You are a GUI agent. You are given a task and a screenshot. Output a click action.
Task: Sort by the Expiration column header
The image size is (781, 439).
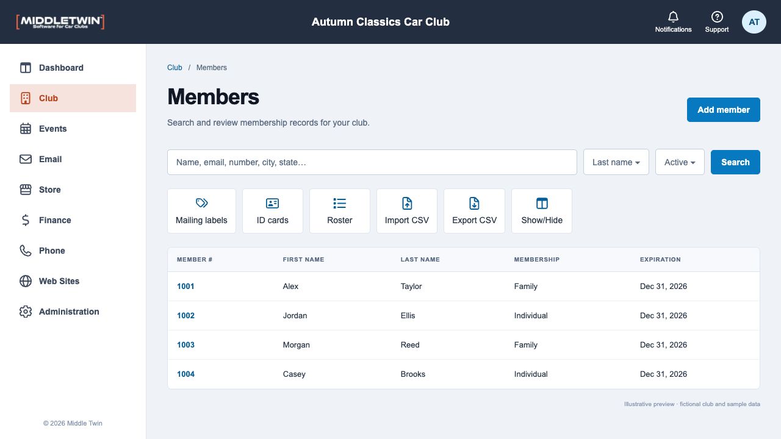660,260
